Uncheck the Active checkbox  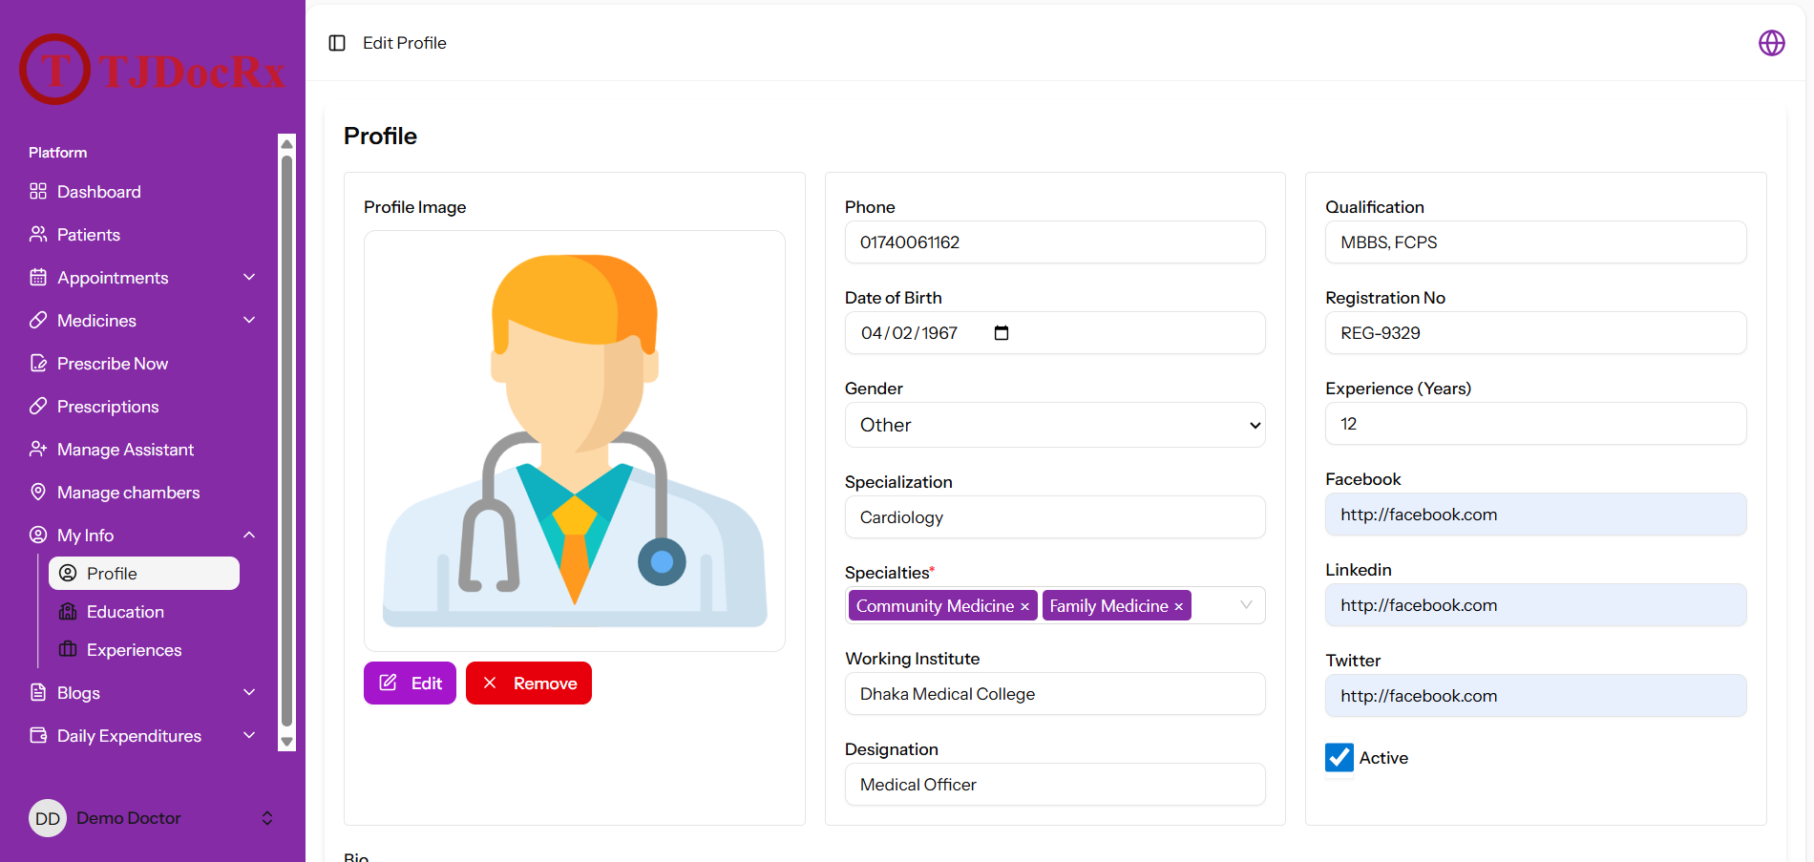(1339, 757)
